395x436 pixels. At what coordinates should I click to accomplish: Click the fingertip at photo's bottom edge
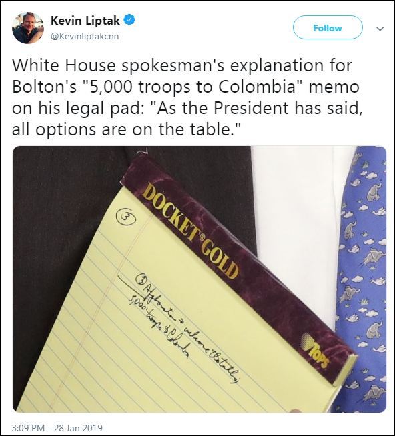(x=294, y=411)
